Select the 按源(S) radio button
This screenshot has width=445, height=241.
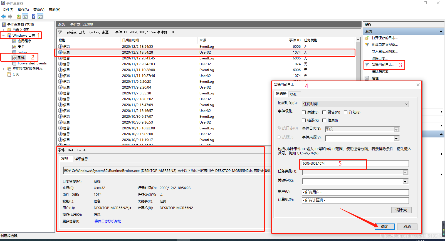[x=279, y=137]
